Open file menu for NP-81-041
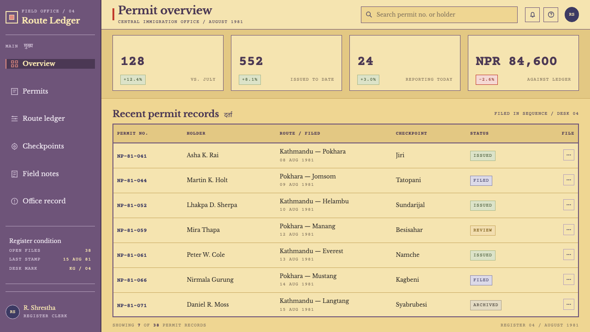This screenshot has width=590, height=332. point(569,155)
